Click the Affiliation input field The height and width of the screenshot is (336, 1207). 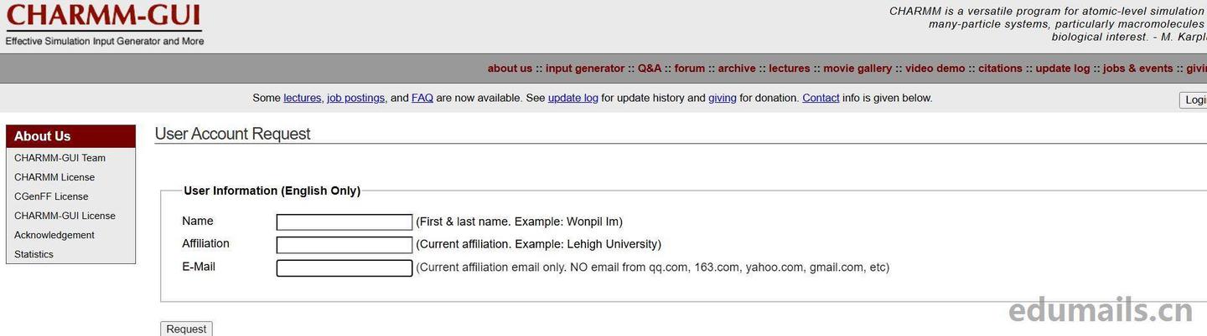344,245
